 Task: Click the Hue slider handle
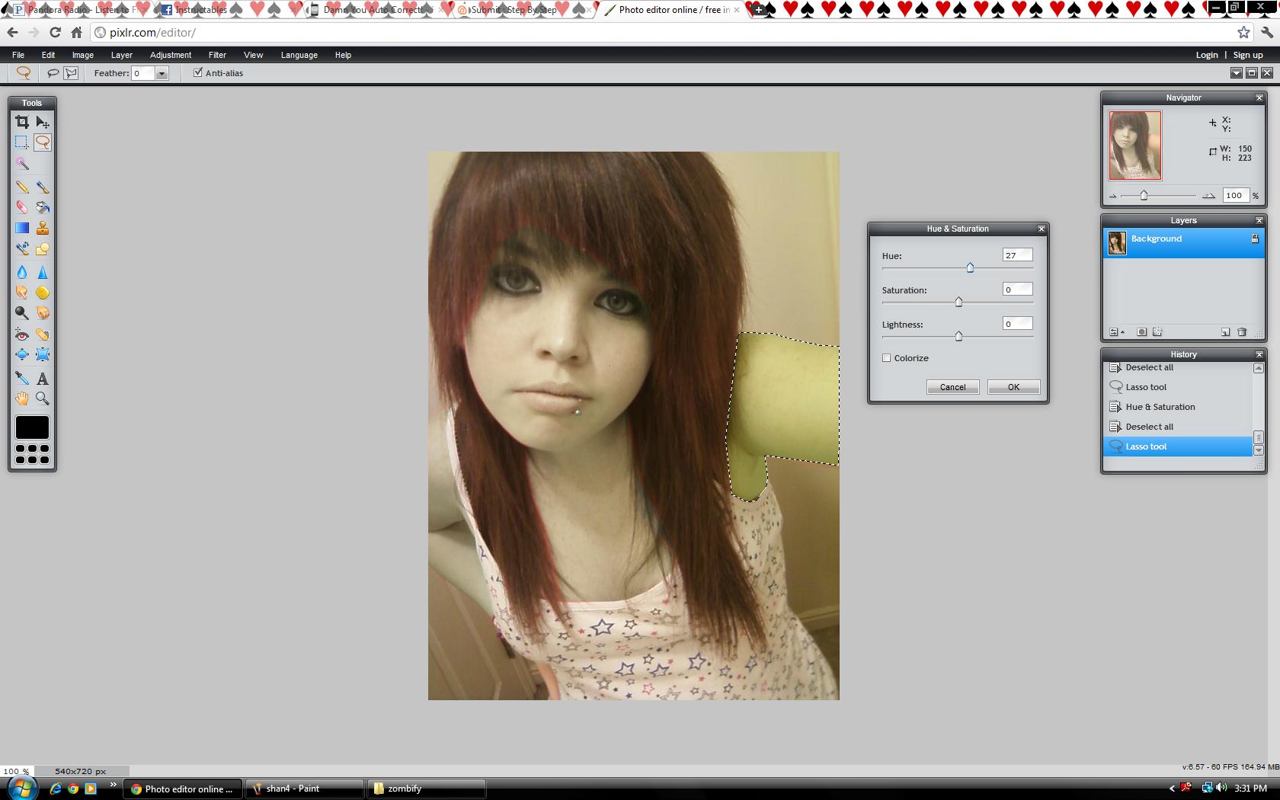[970, 267]
